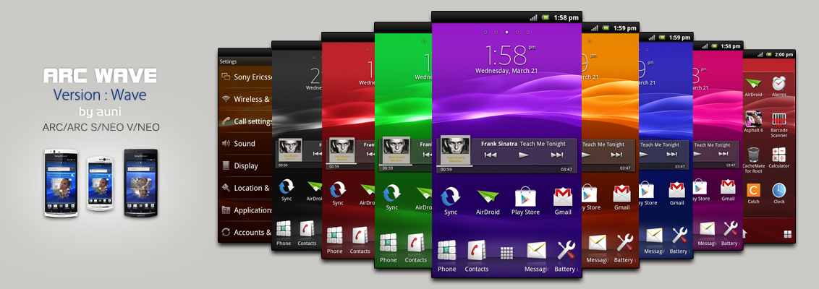This screenshot has width=819, height=289.
Task: Click music progress bar on purple screen
Action: 506,166
